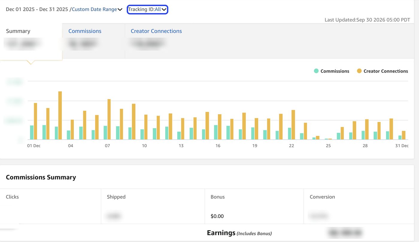Click the Creator Connections legend label
Image resolution: width=419 pixels, height=242 pixels.
386,71
